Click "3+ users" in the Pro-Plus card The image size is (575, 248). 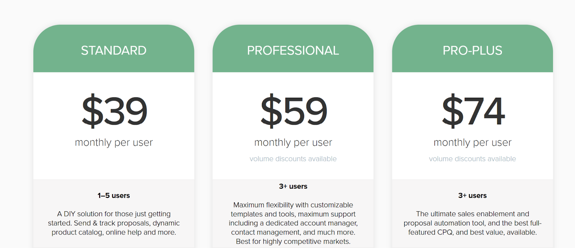click(x=472, y=196)
